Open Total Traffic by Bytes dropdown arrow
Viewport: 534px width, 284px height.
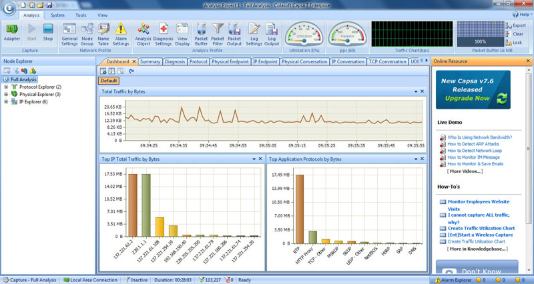(416, 91)
